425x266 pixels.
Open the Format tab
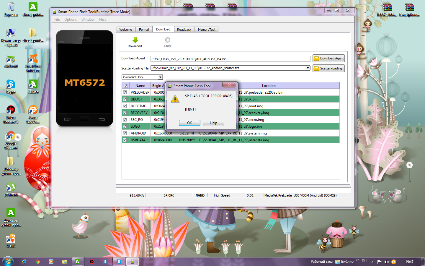tap(144, 30)
